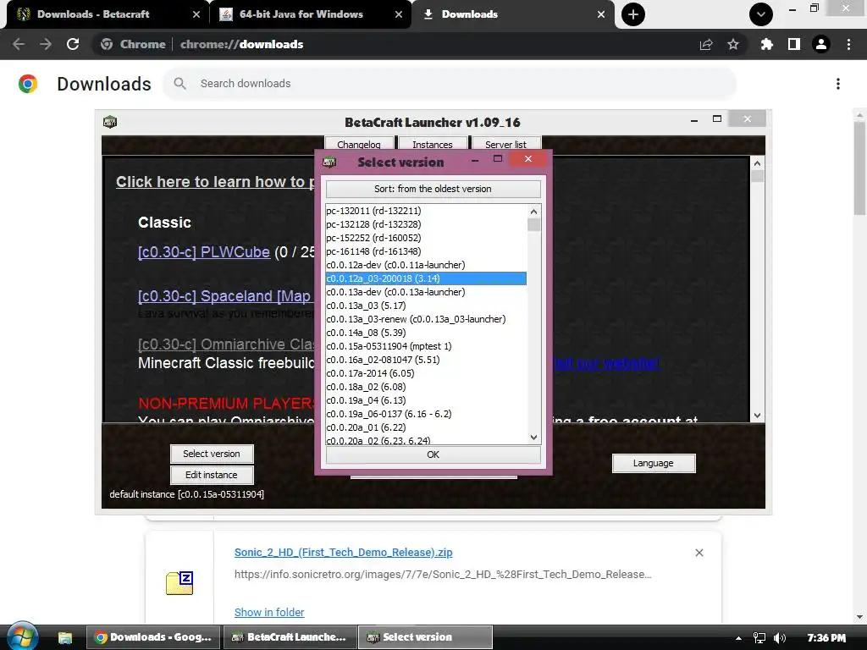Click the share icon in the address bar
The width and height of the screenshot is (867, 650).
tap(706, 44)
